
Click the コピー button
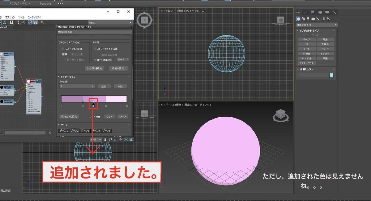click(109, 117)
